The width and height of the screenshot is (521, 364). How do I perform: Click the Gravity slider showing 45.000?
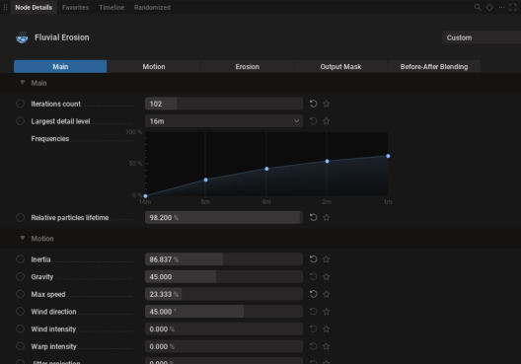(x=224, y=276)
